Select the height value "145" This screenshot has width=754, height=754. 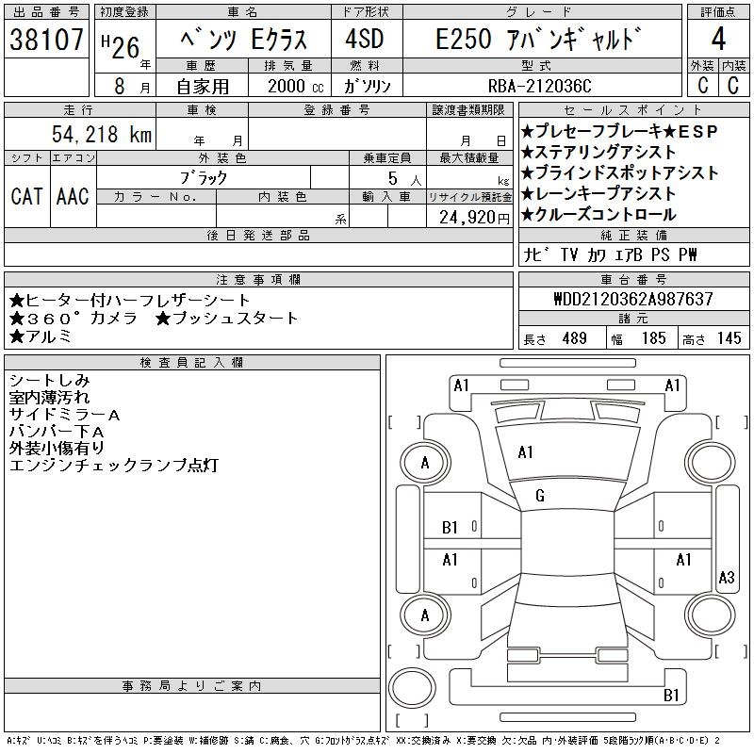point(729,338)
